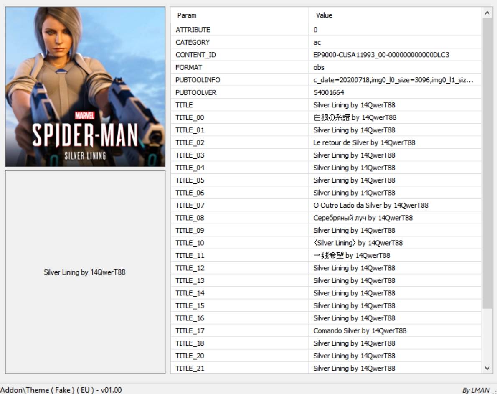Select the ATTRIBUTE parameter row
This screenshot has height=394, width=497.
tap(193, 30)
